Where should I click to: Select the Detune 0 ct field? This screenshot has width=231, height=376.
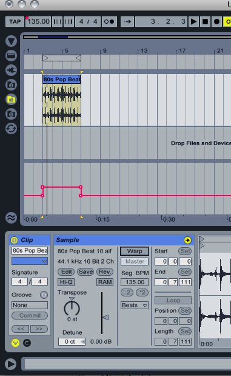pyautogui.click(x=72, y=342)
